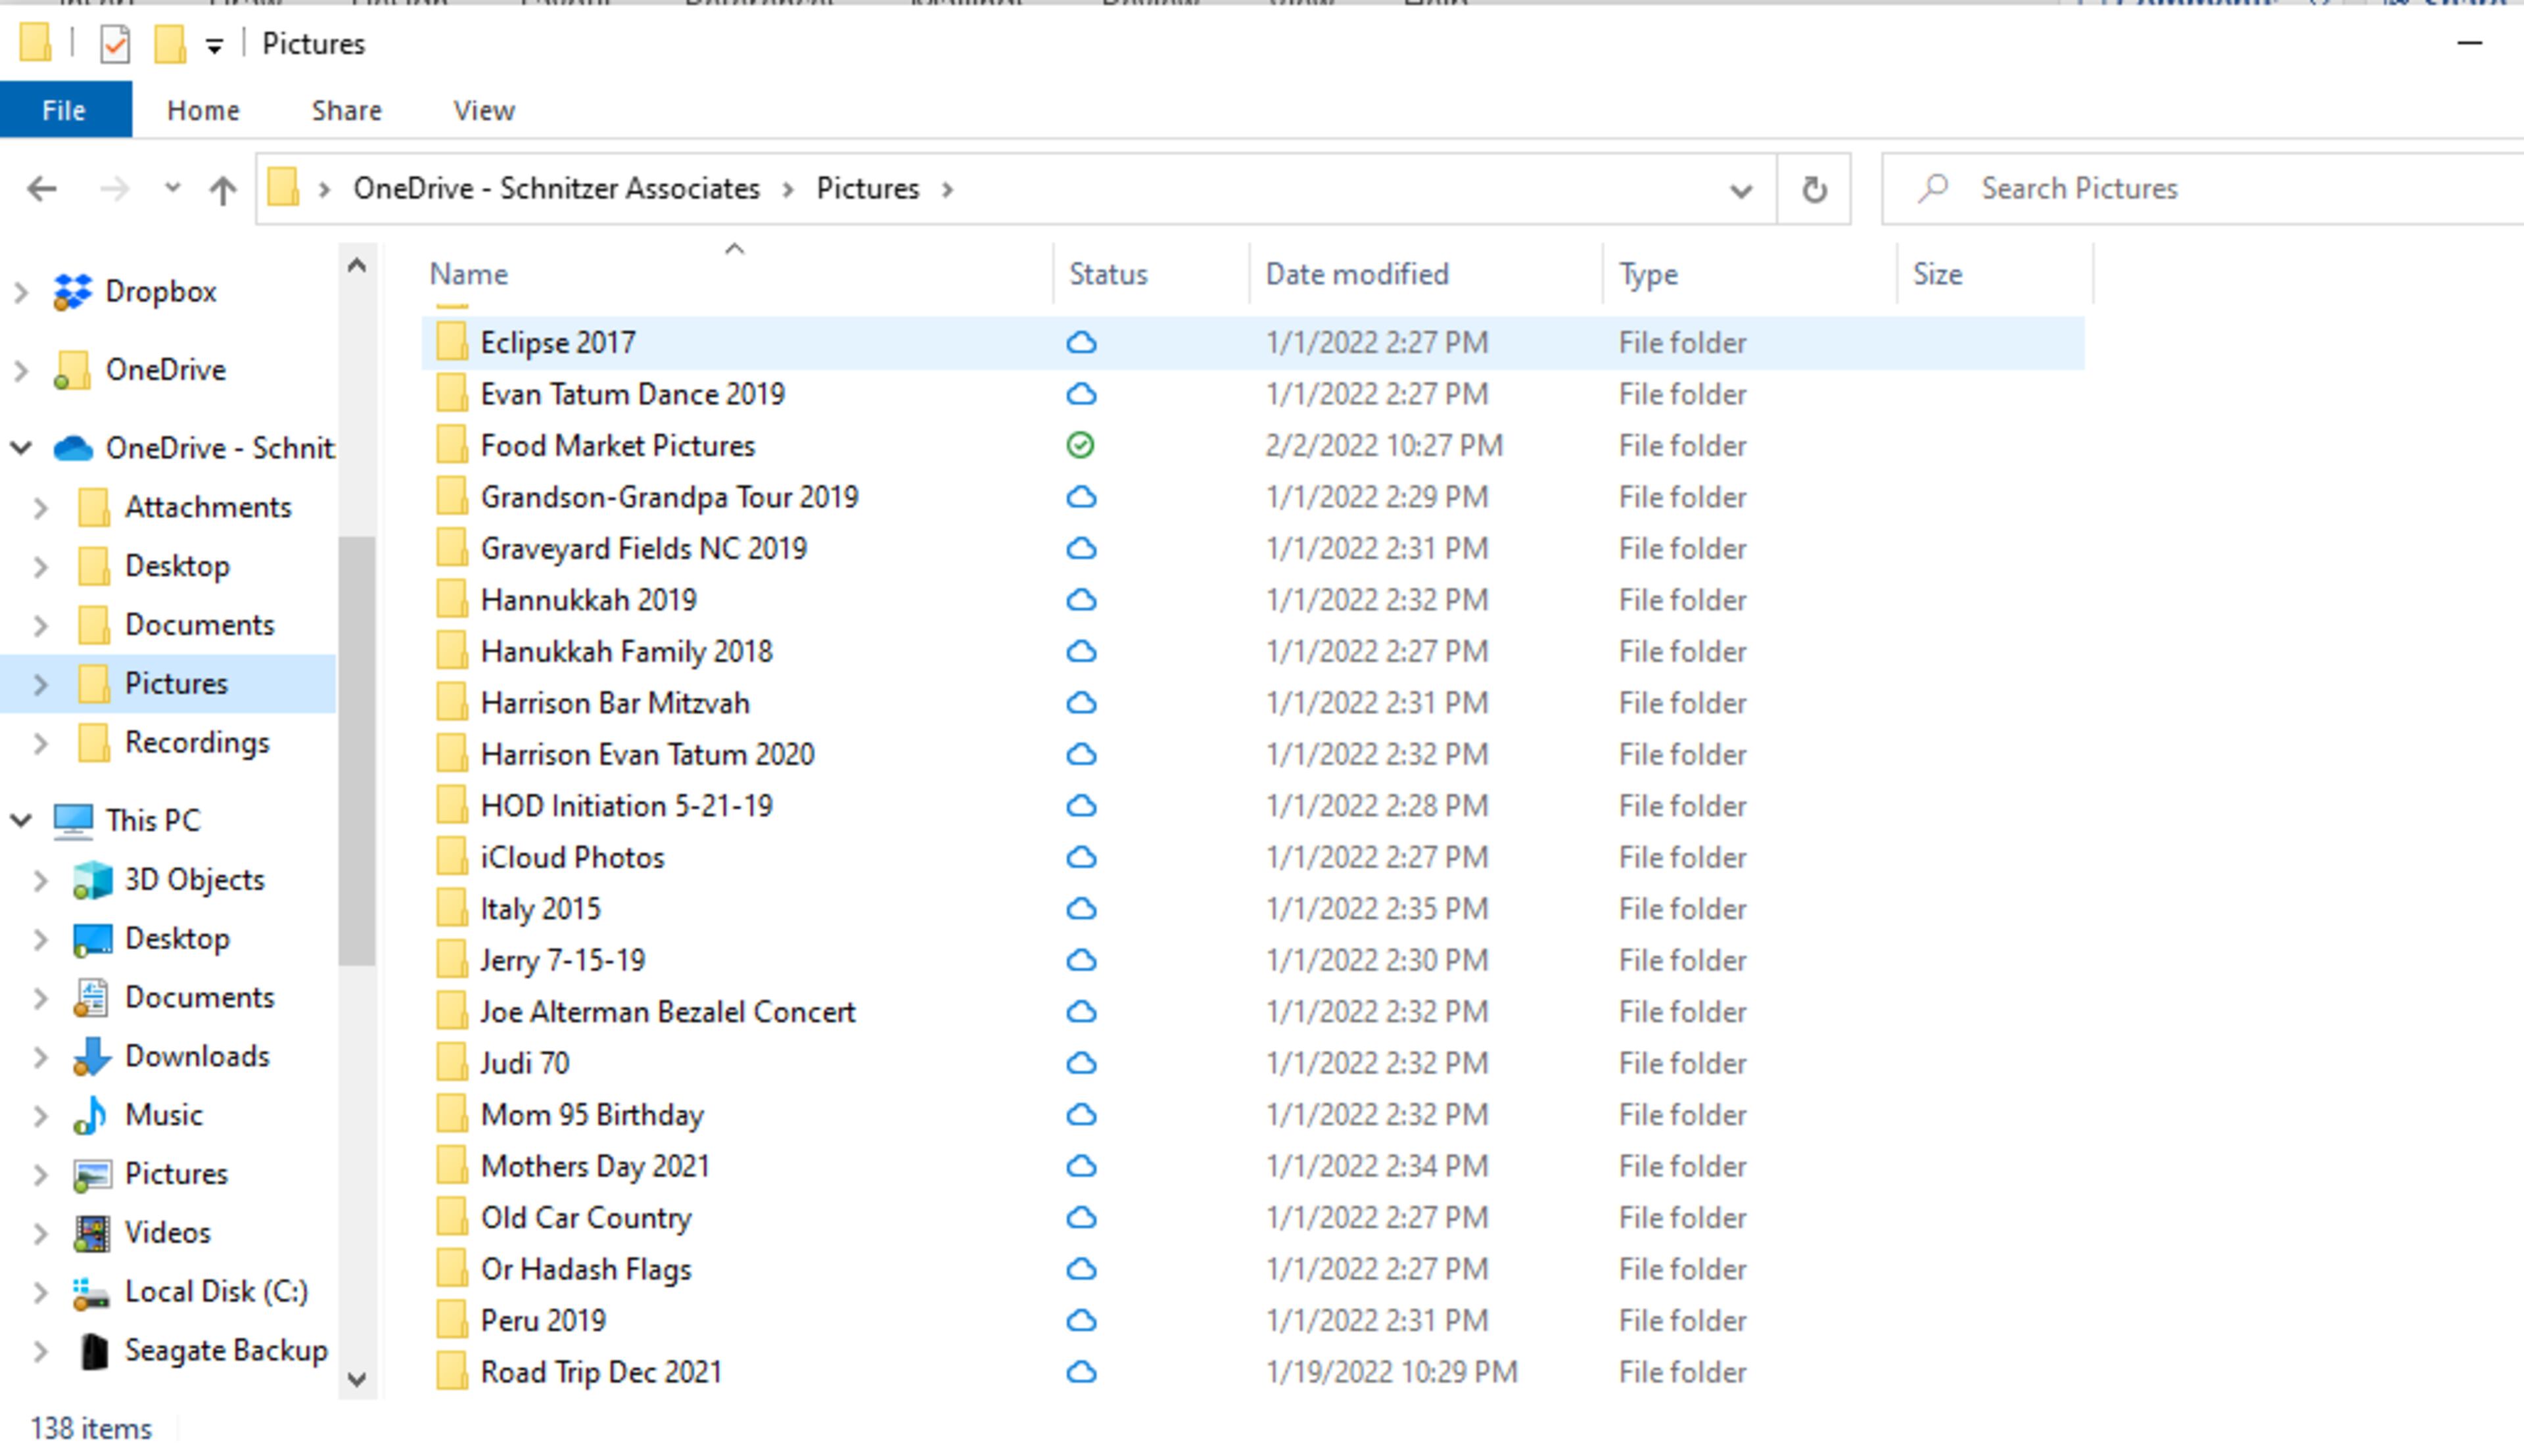Expand the Recordings folder in sidebar
The height and width of the screenshot is (1456, 2524).
pyautogui.click(x=41, y=742)
